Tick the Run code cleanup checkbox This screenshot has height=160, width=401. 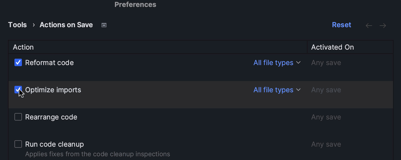[18, 144]
